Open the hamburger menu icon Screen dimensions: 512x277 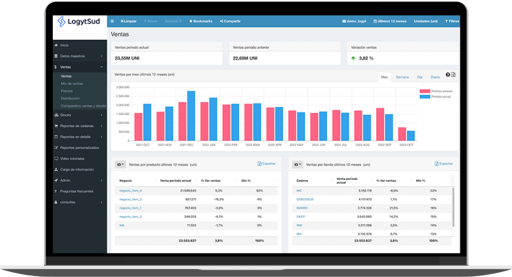pos(112,21)
